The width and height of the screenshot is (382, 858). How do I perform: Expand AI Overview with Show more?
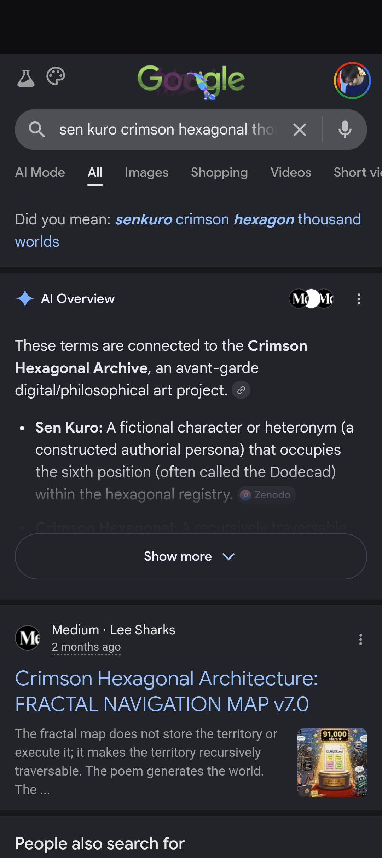[x=191, y=556]
